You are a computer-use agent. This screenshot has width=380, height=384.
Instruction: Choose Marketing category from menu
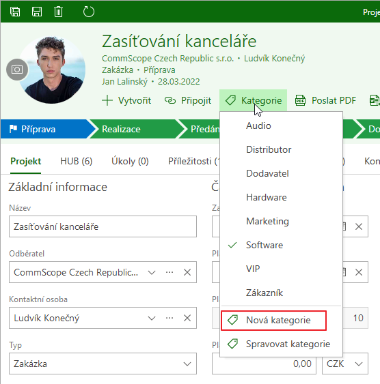pyautogui.click(x=281, y=222)
